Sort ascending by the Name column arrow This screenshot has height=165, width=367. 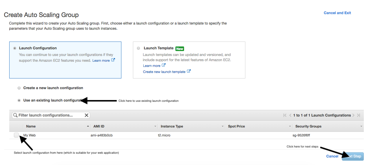point(88,126)
